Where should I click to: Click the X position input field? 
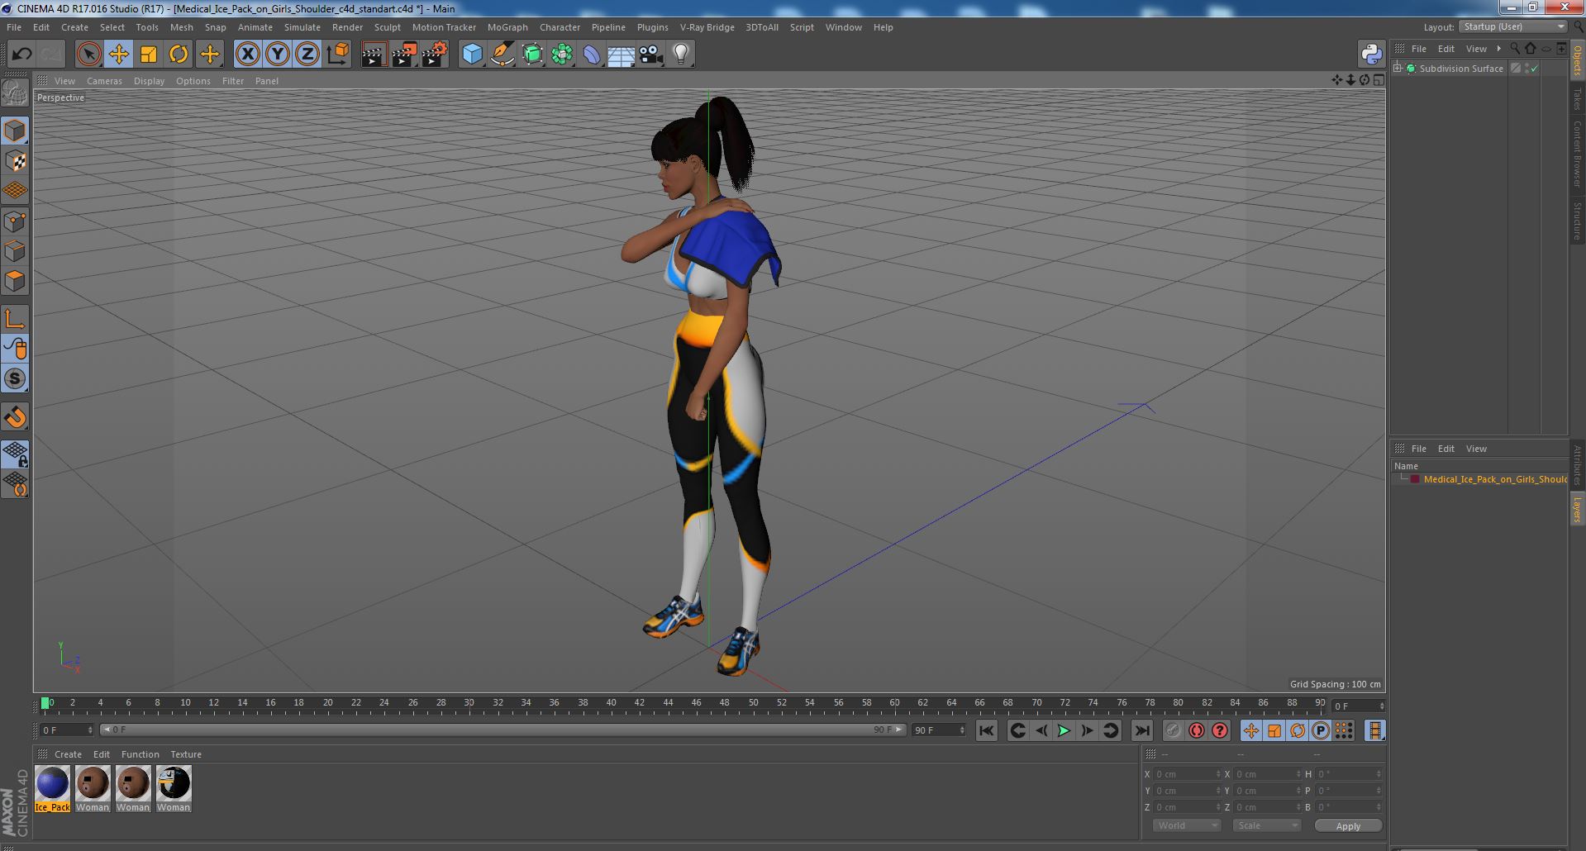[1187, 774]
